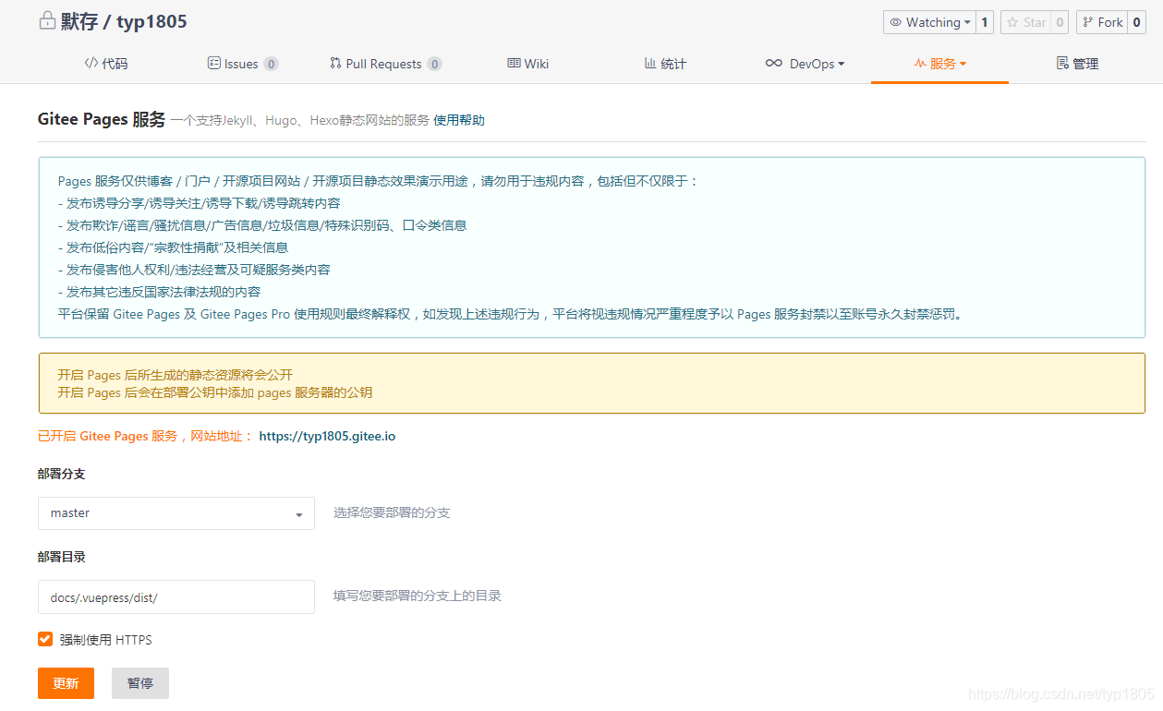Viewport: 1163px width, 711px height.
Task: Expand the 服务 menu arrow
Action: pyautogui.click(x=963, y=65)
